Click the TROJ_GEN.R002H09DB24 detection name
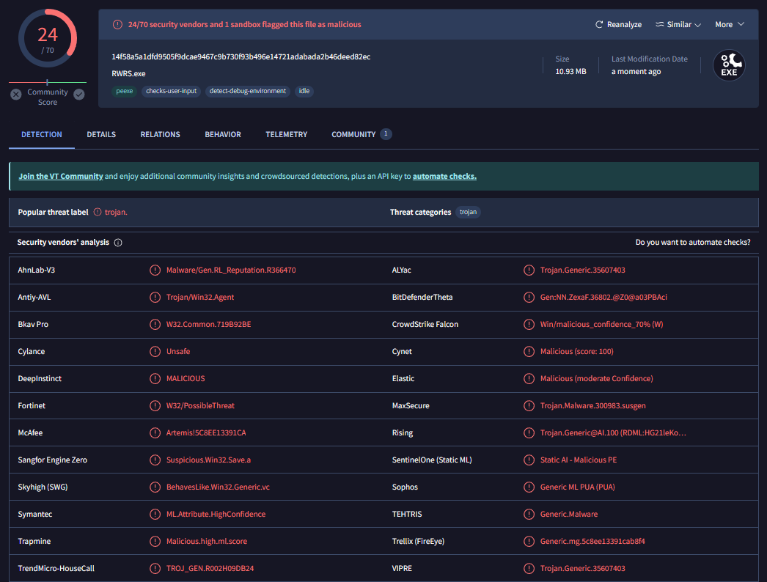This screenshot has height=582, width=767. pos(210,568)
